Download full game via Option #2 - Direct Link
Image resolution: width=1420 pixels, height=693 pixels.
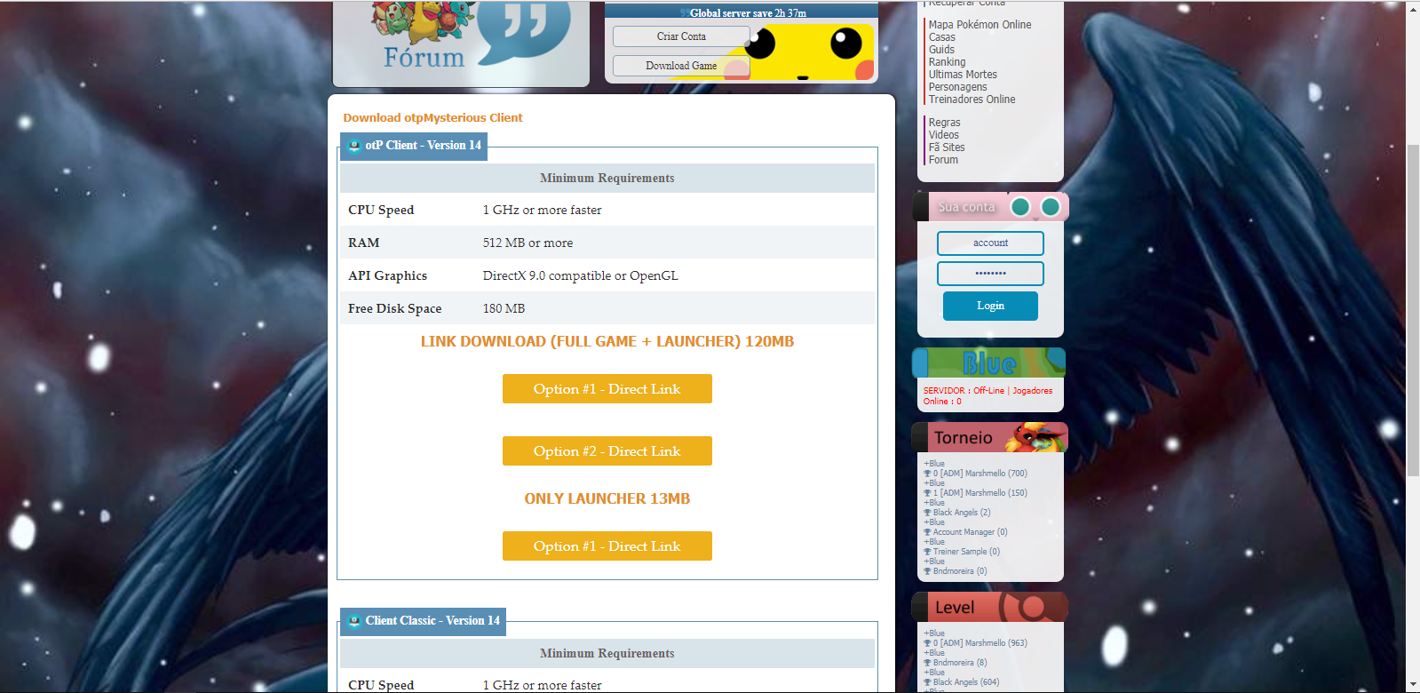coord(607,451)
